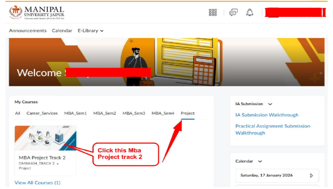Switch to the MBA_Sem2 tab

104,114
